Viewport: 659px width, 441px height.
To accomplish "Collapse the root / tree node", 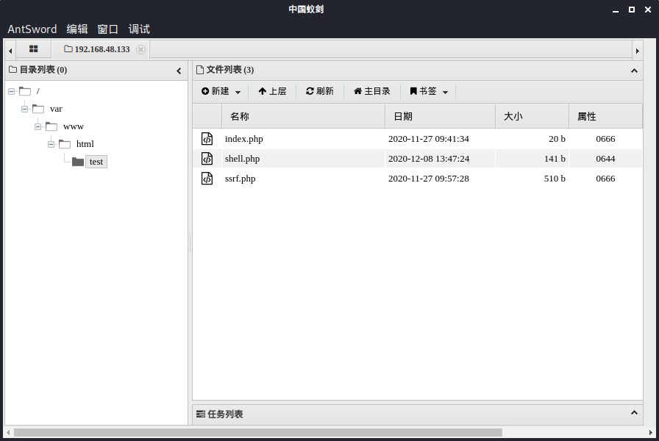I will coord(11,91).
